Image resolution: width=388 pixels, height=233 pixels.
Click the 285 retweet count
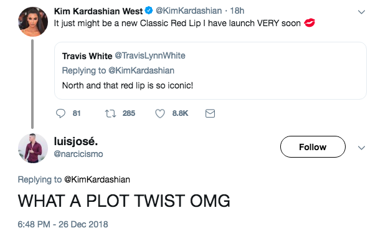(x=129, y=113)
